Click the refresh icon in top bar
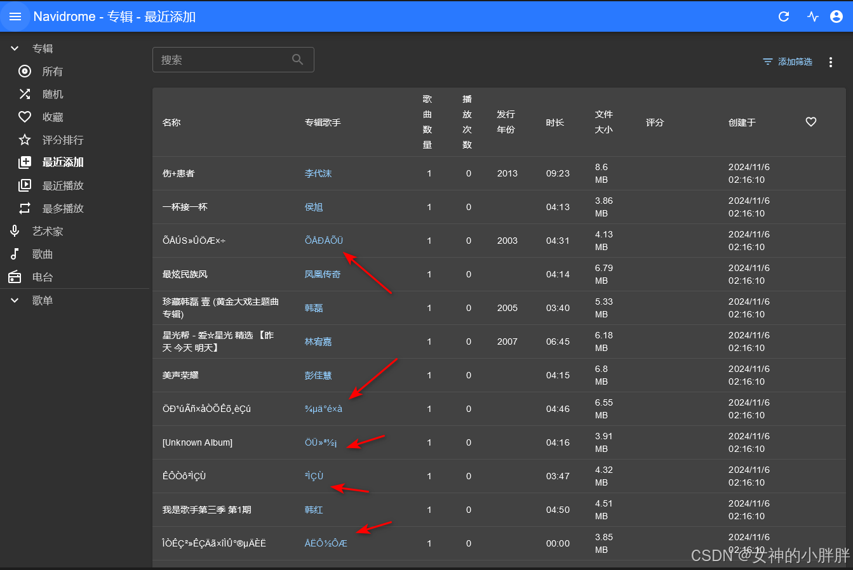This screenshot has width=853, height=570. 784,17
